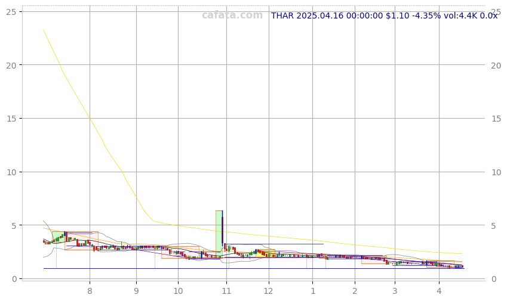Click the yellow highlighted box near month 12
This screenshot has height=301, width=507.
(x=265, y=253)
